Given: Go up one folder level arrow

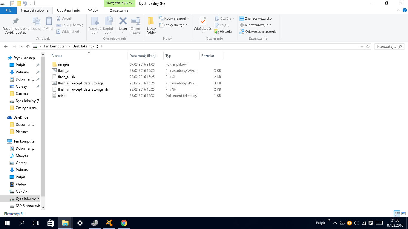Looking at the screenshot, I should [28, 47].
